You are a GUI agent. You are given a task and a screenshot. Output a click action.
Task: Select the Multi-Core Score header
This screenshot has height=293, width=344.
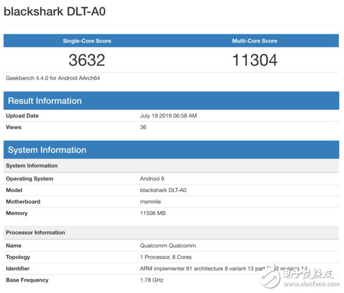(x=255, y=41)
